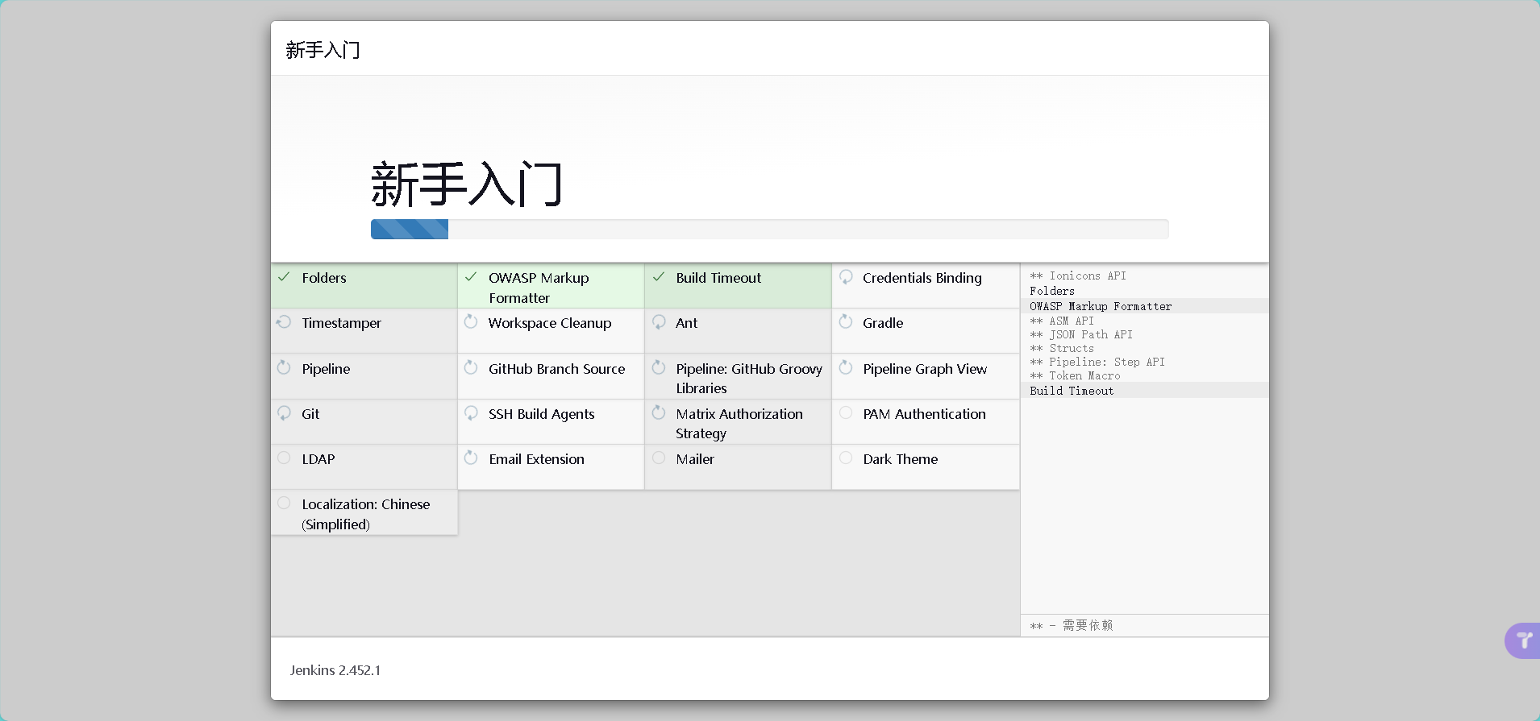Click Build Timeout entry in install log

pyautogui.click(x=1072, y=391)
